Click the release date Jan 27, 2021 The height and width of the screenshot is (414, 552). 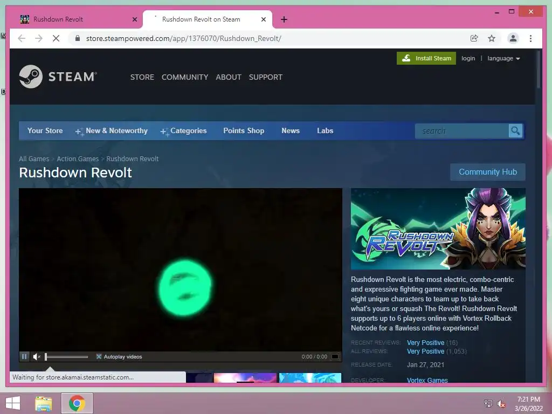[426, 365]
